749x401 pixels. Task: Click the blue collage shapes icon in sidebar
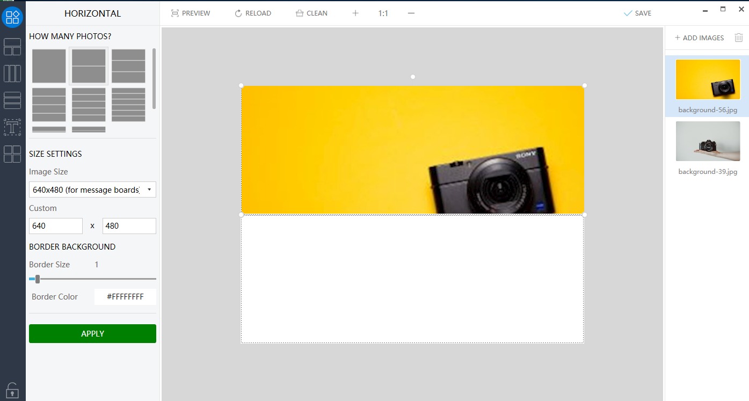coord(12,17)
